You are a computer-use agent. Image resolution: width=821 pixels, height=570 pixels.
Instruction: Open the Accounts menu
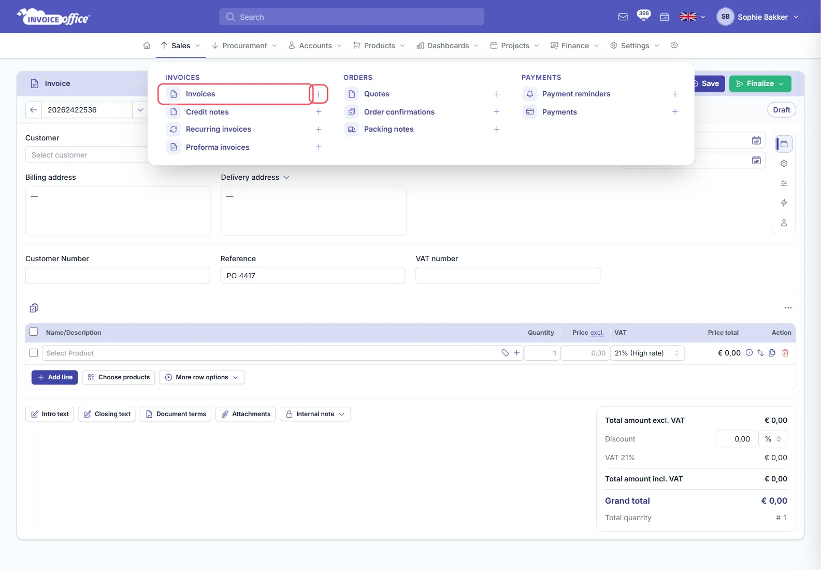tap(315, 46)
